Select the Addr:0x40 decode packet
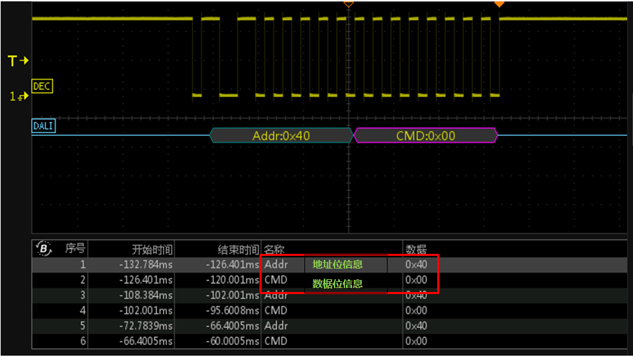633x357 pixels. coord(282,135)
